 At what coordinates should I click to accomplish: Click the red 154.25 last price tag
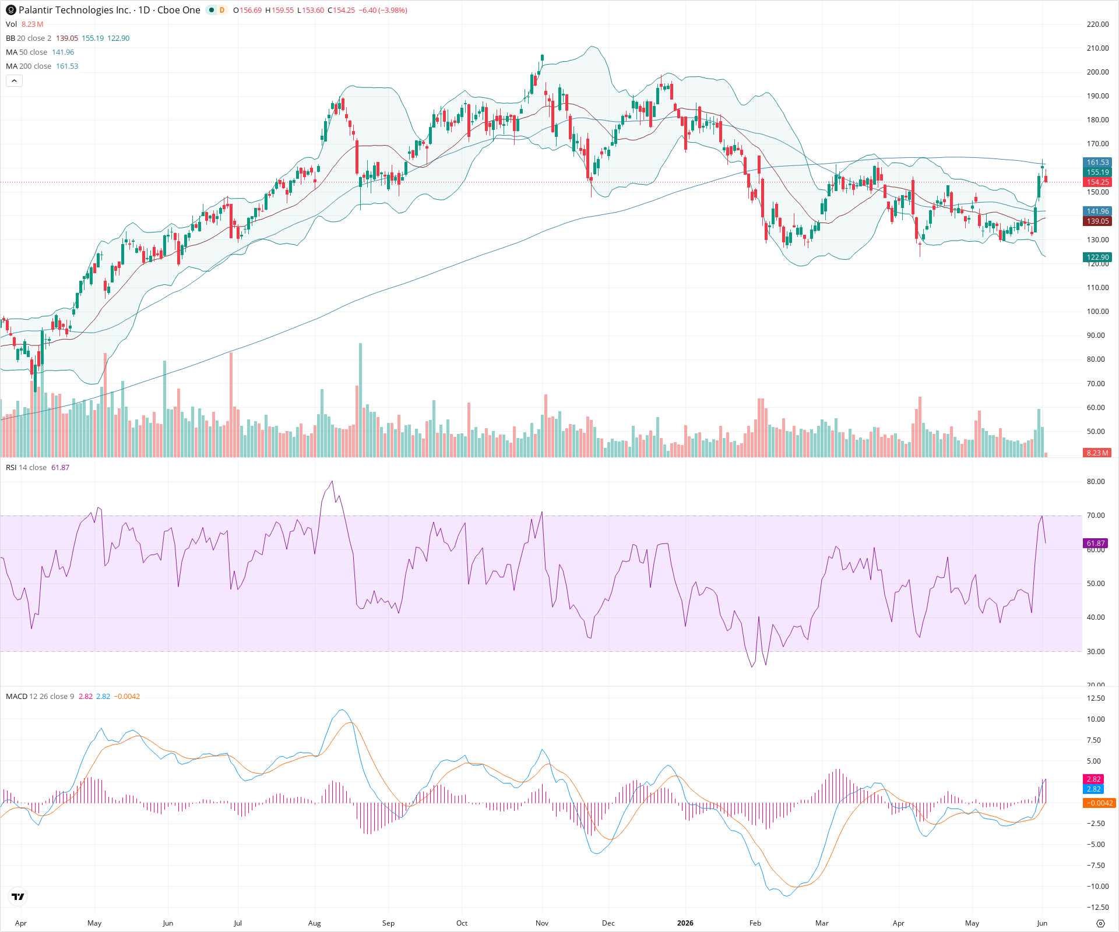click(x=1098, y=182)
